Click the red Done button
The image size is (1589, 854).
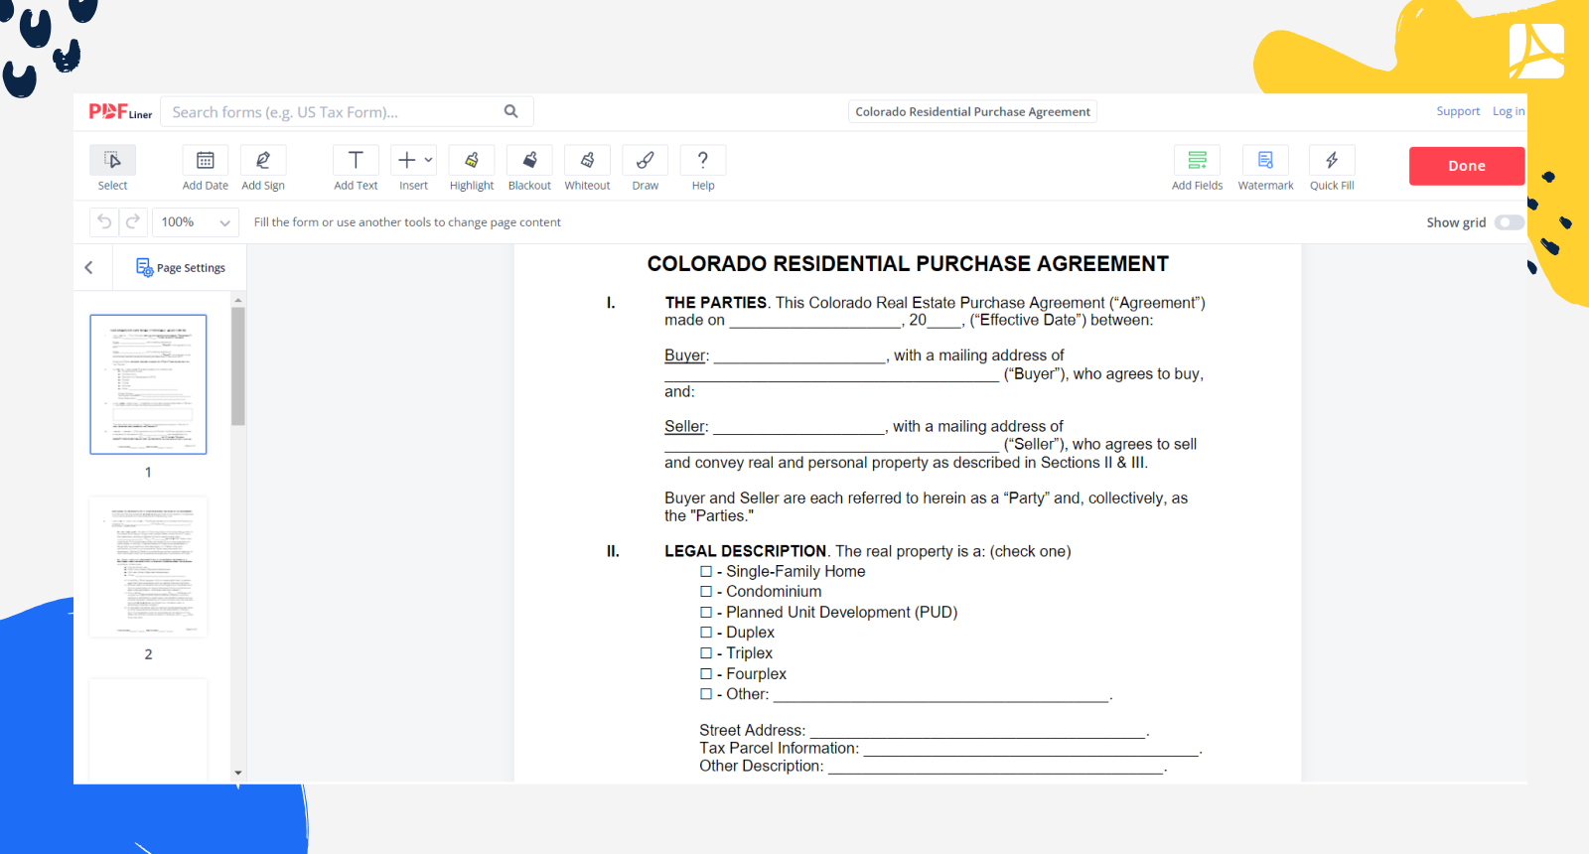point(1467,166)
